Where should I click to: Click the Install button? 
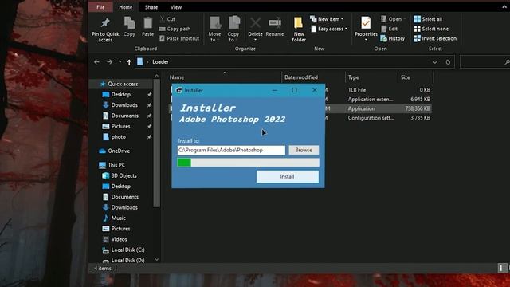pyautogui.click(x=287, y=176)
